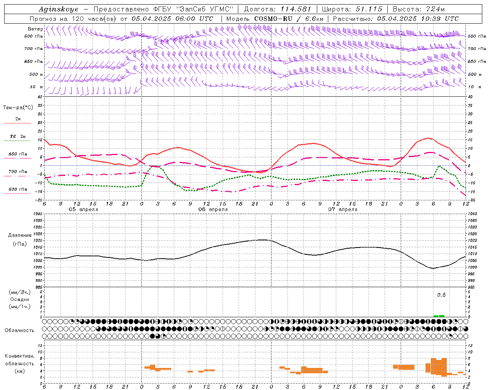Viewport: 488px width, 390px height.
Task: Click the latitude value "Широта: 51.115"
Action: [x=352, y=9]
